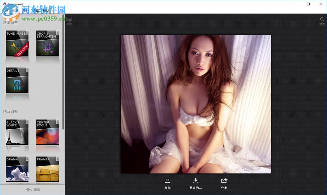Screen dimensions: 327x195
Task: Click the 还原 revert button
Action: pos(32,189)
